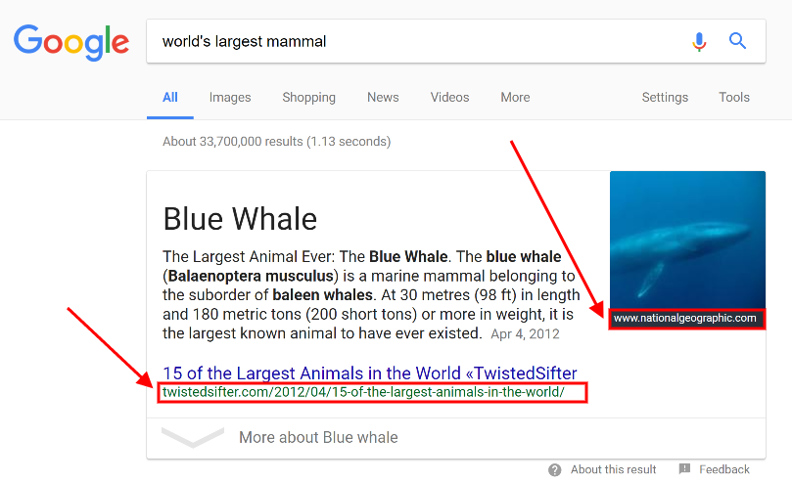The height and width of the screenshot is (482, 792).
Task: Click inside the search query input field
Action: pos(411,41)
